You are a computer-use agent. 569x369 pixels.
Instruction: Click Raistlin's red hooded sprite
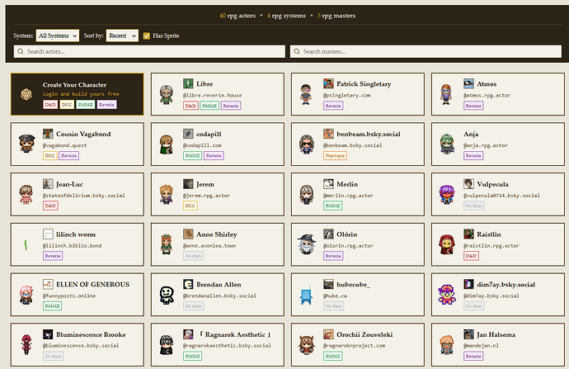(447, 244)
